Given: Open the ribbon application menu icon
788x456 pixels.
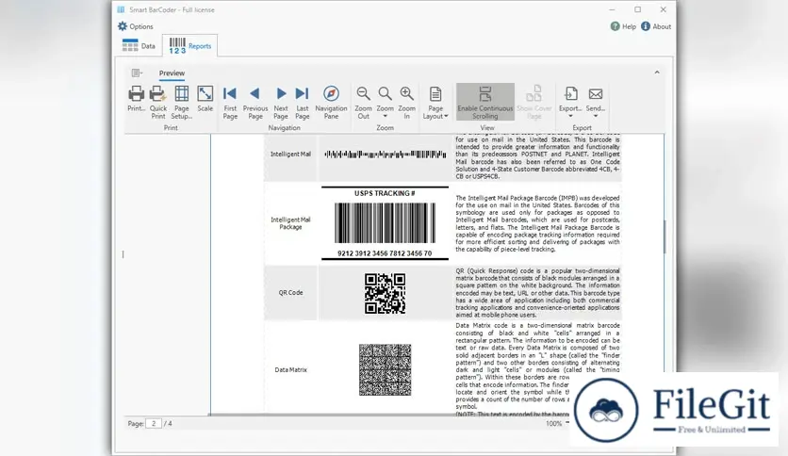Looking at the screenshot, I should [x=137, y=73].
